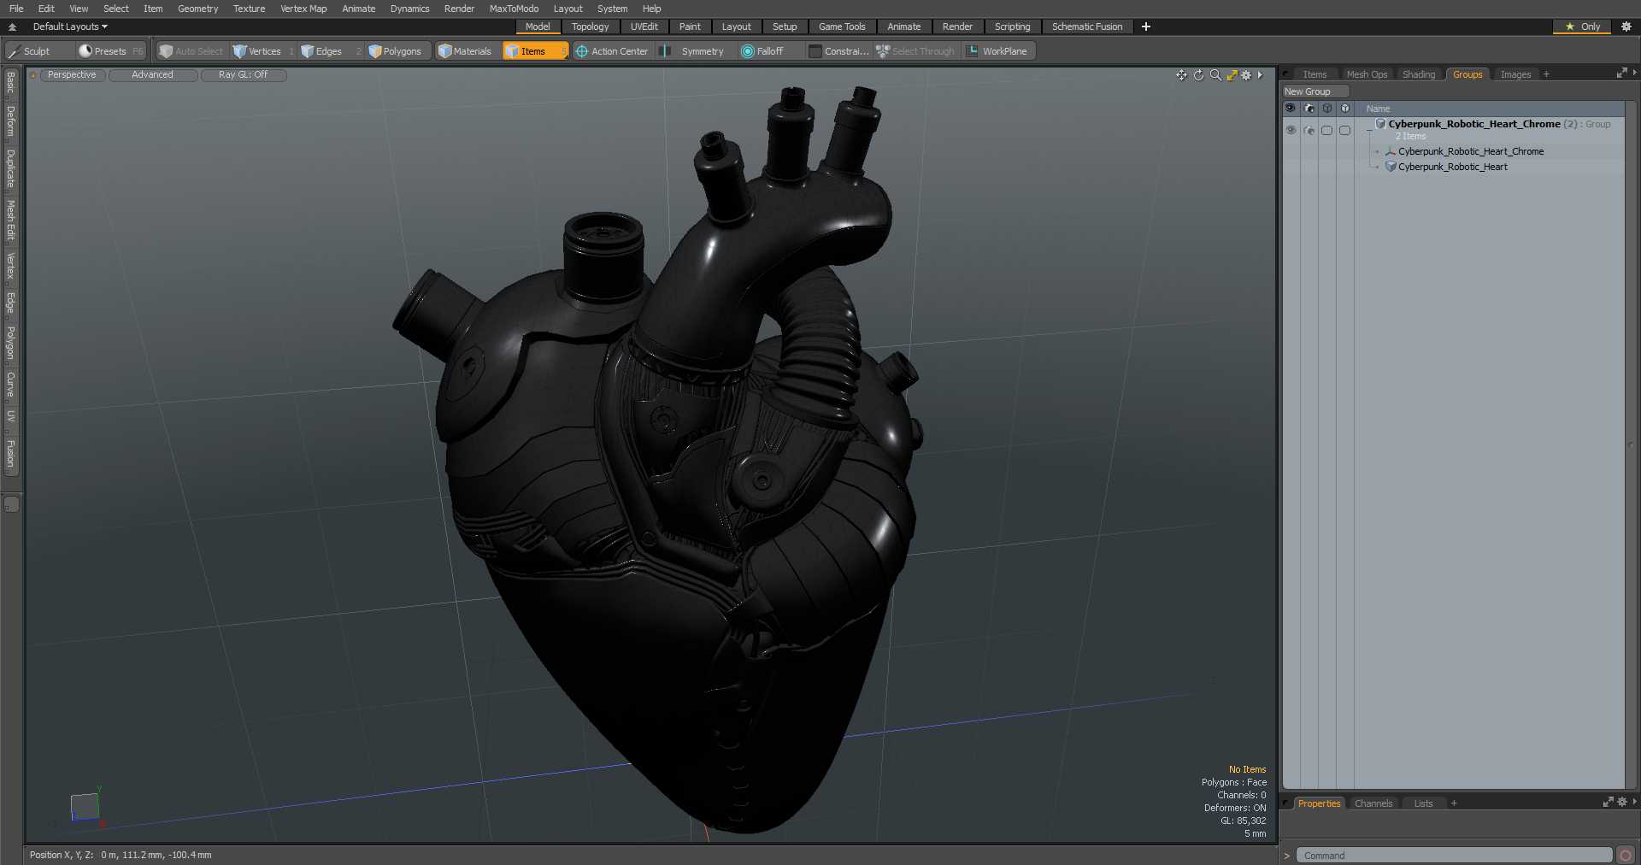Image resolution: width=1641 pixels, height=865 pixels.
Task: Open layout settings gear in top bar
Action: [1626, 26]
